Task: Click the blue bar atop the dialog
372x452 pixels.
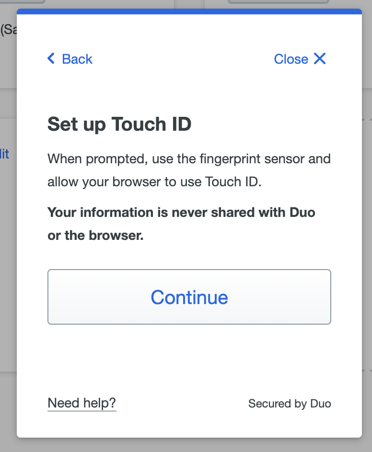Action: [x=189, y=11]
